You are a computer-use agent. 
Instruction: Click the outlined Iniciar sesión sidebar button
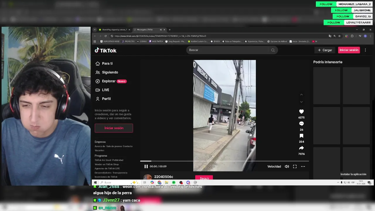114,128
